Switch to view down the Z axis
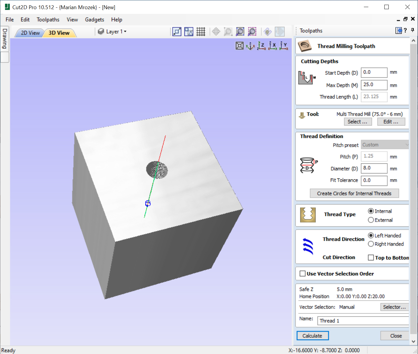This screenshot has height=354, width=418. (x=261, y=46)
